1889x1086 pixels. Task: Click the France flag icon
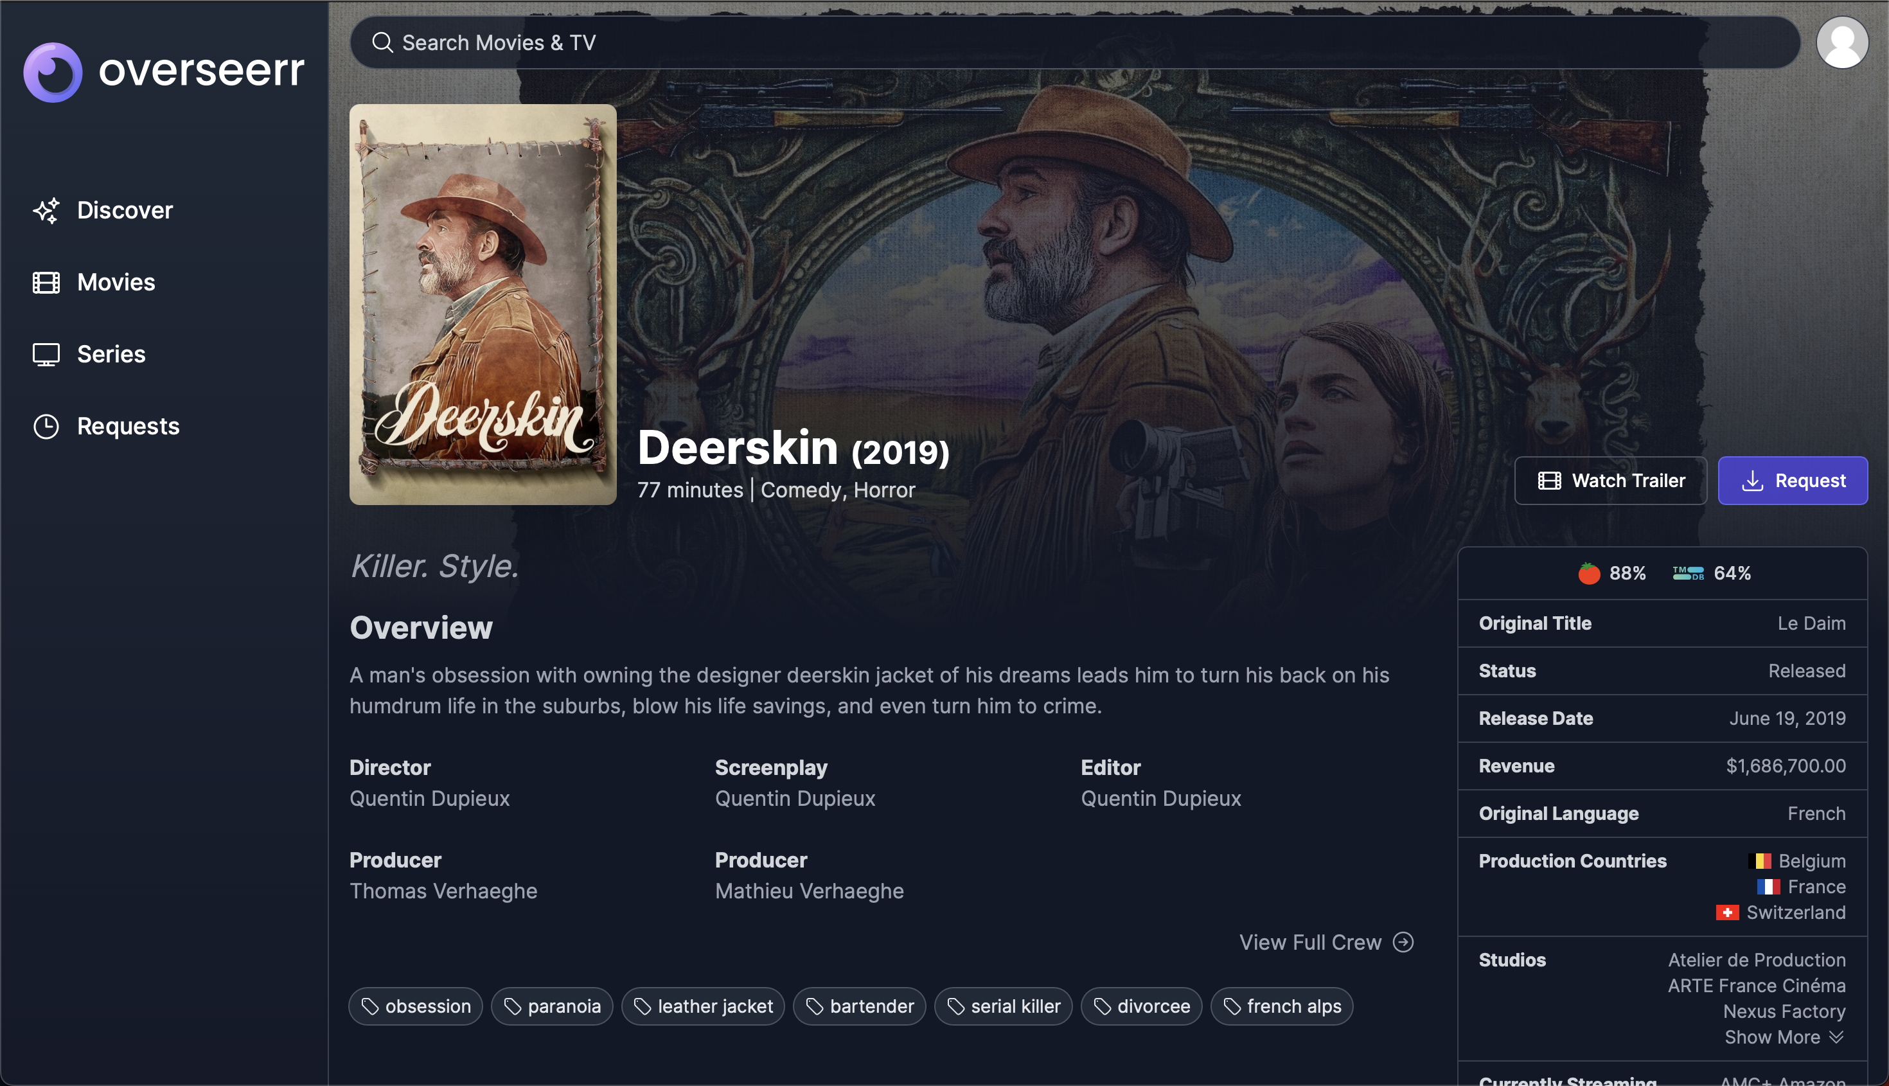1769,887
